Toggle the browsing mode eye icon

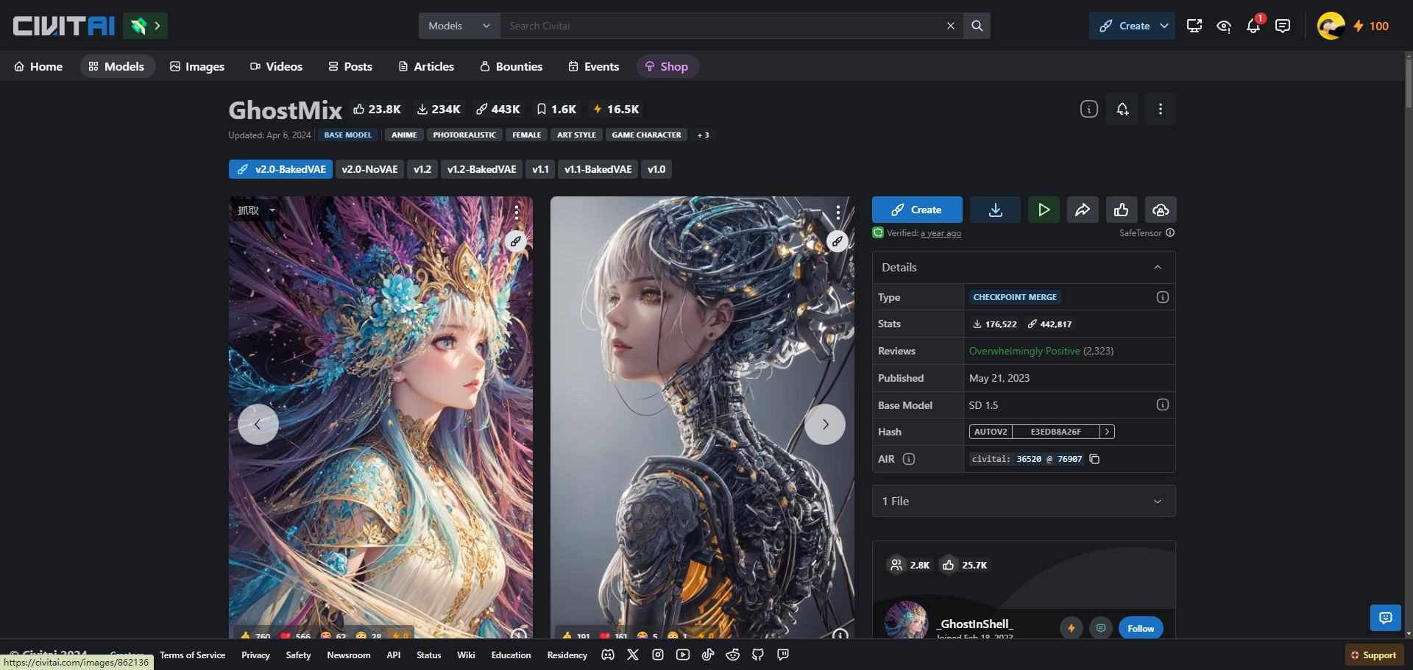click(x=1224, y=26)
